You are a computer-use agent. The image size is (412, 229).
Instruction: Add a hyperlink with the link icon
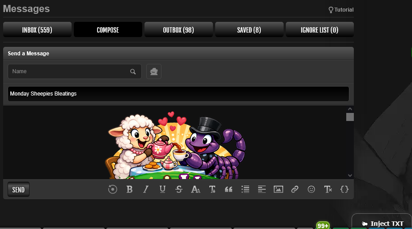pyautogui.click(x=294, y=189)
